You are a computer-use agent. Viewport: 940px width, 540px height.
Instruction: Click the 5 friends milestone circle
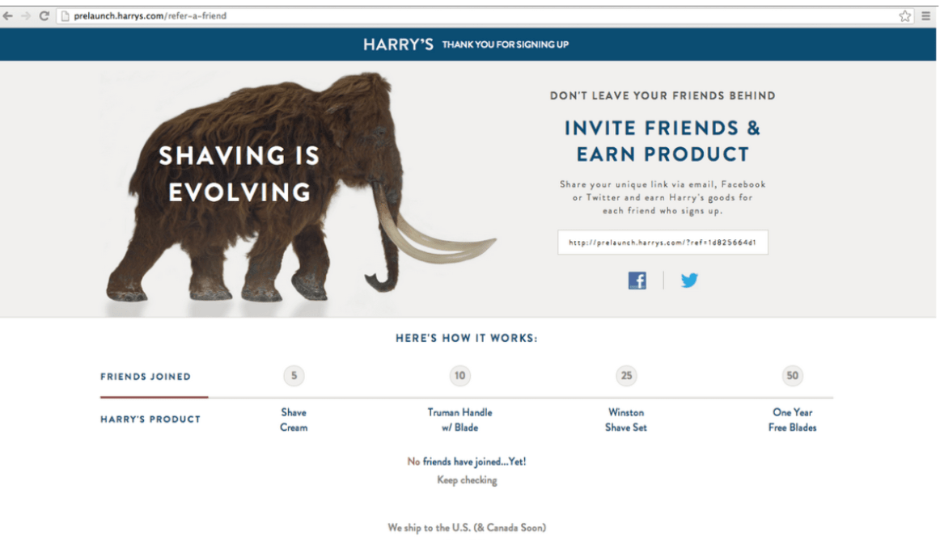(x=294, y=376)
